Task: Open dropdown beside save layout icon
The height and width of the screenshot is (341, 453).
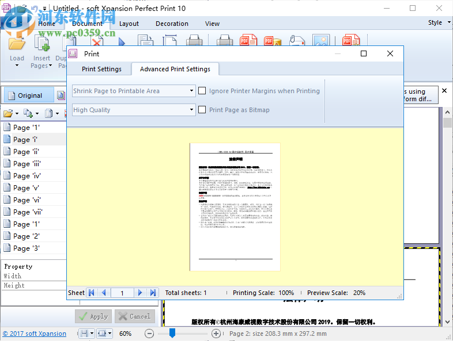Action: coord(92,334)
